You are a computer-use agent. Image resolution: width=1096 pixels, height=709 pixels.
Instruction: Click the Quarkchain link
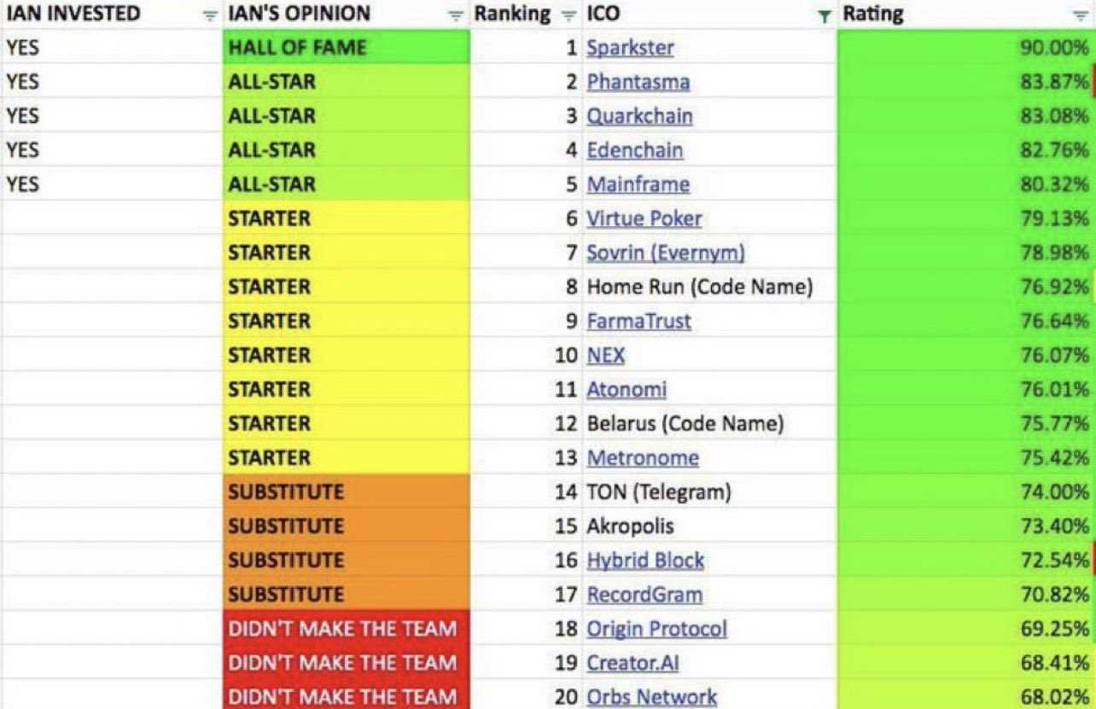click(x=639, y=116)
